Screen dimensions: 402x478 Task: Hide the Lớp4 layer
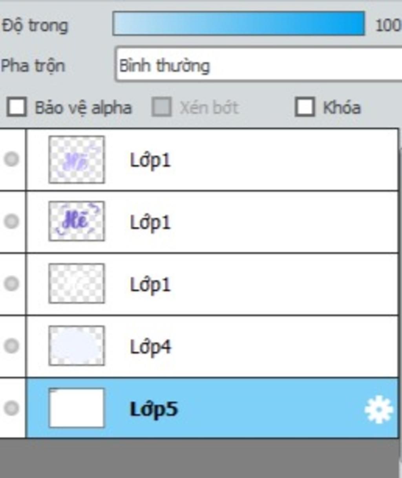click(x=11, y=346)
